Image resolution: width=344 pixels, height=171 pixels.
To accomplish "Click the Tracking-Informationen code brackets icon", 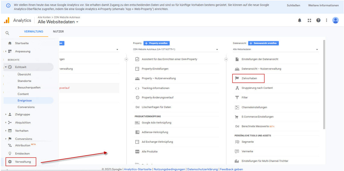I will click(x=137, y=88).
